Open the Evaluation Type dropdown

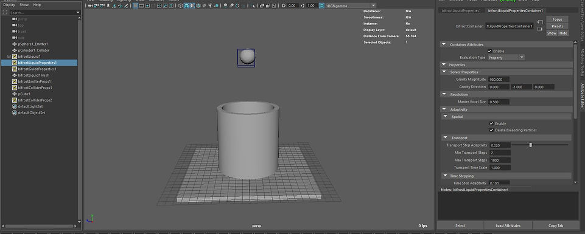tap(506, 58)
